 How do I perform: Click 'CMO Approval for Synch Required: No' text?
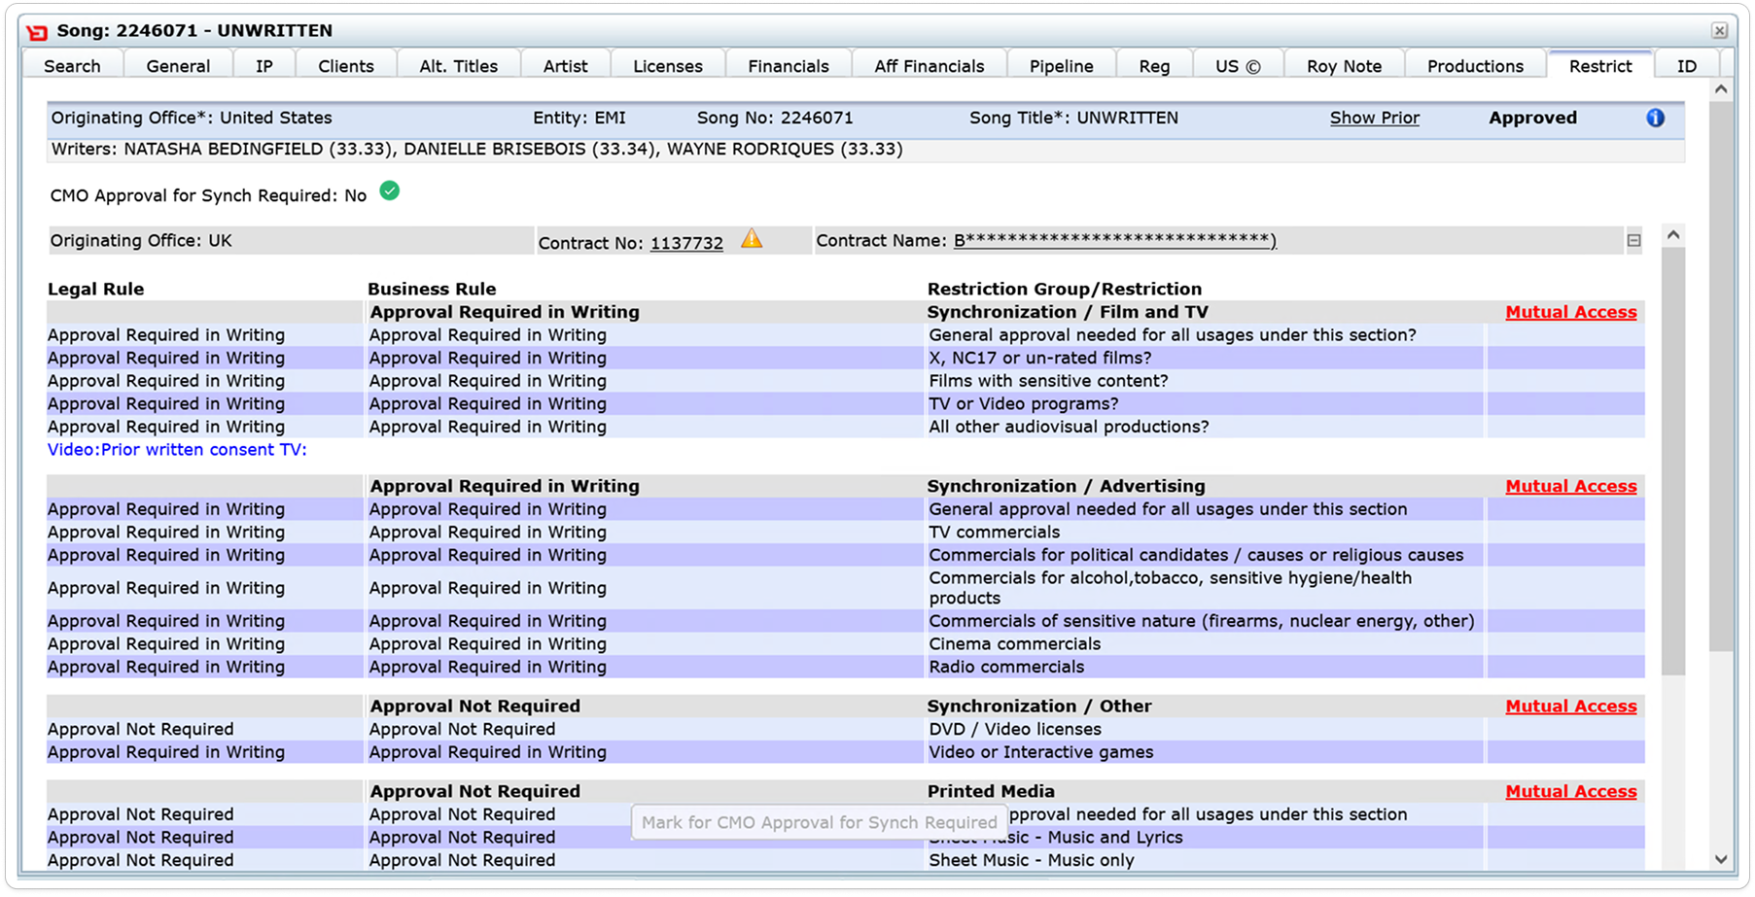point(208,195)
